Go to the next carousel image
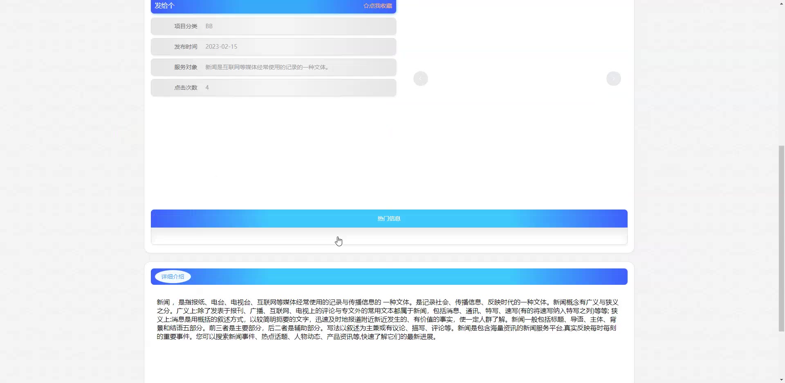This screenshot has width=785, height=383. tap(614, 79)
